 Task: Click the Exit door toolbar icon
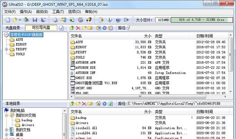click(x=126, y=20)
